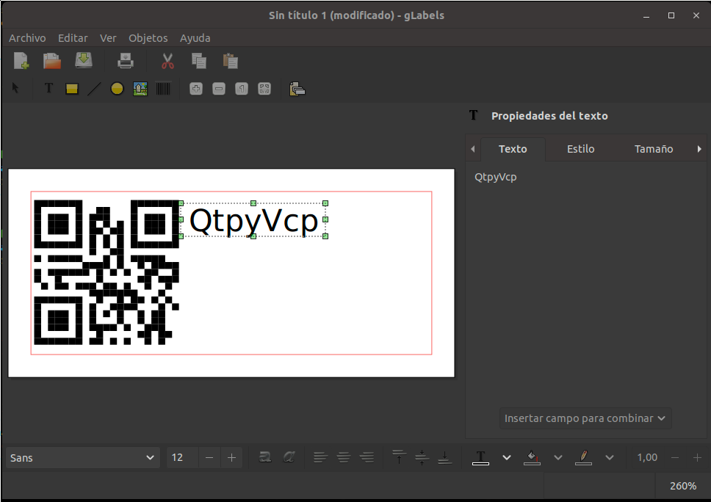Expand Insertar campo para combinar dropdown
Viewport: 711px width, 502px height.
click(585, 418)
